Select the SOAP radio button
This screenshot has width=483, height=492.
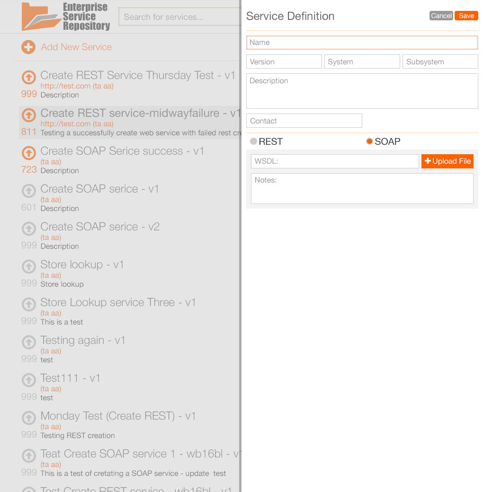click(369, 141)
